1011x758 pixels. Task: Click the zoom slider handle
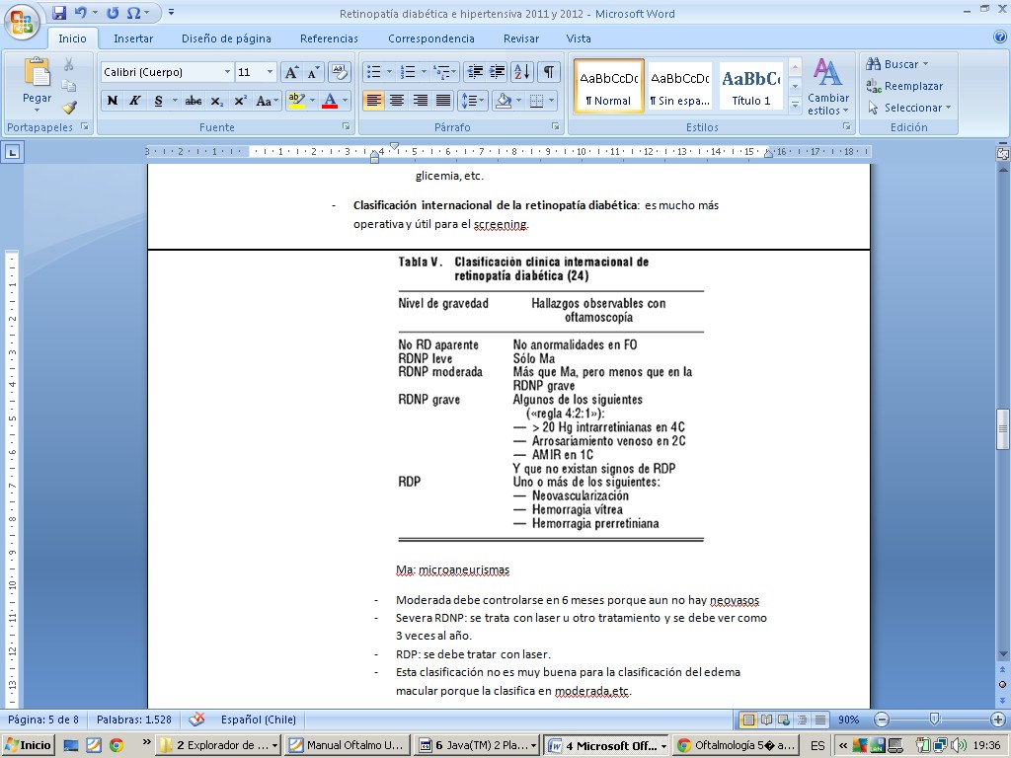934,720
